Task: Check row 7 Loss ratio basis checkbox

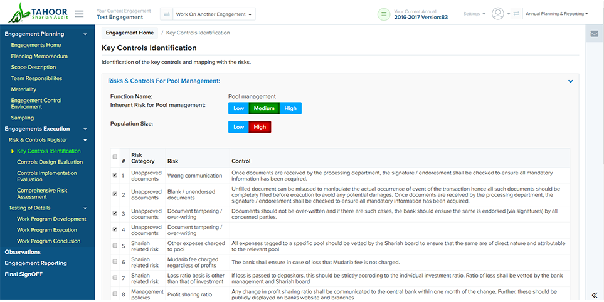Action: [x=115, y=278]
